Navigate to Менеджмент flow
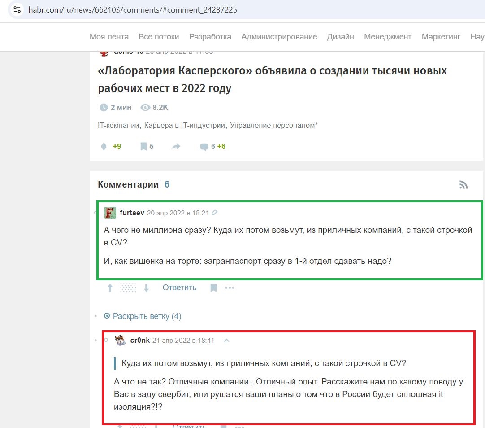 (388, 37)
